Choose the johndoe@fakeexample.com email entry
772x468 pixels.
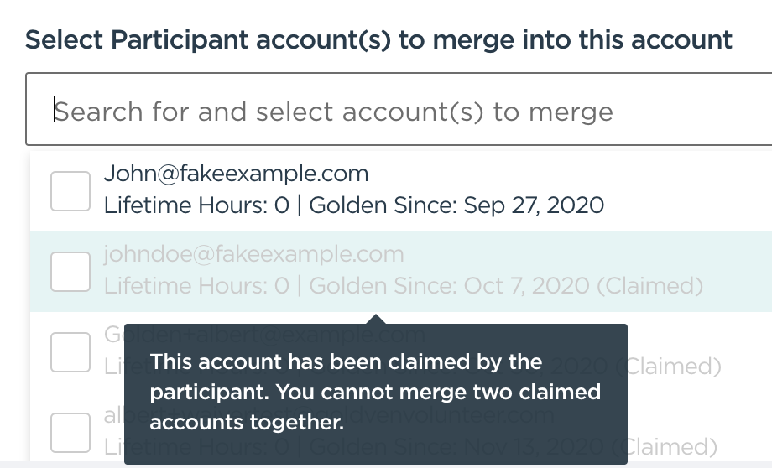click(x=253, y=254)
